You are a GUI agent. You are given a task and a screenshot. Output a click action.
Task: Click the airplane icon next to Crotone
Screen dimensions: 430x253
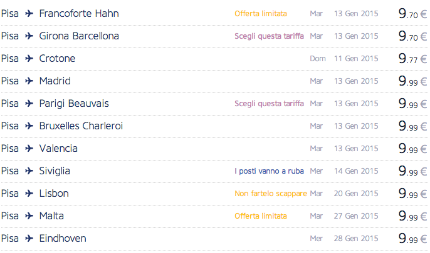[x=29, y=58]
